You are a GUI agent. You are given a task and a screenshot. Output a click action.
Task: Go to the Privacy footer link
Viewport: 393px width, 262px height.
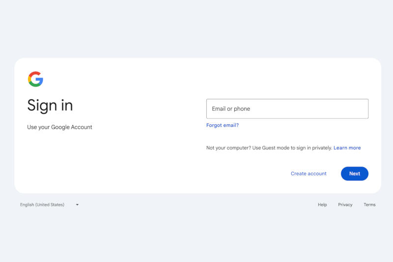[x=345, y=204]
